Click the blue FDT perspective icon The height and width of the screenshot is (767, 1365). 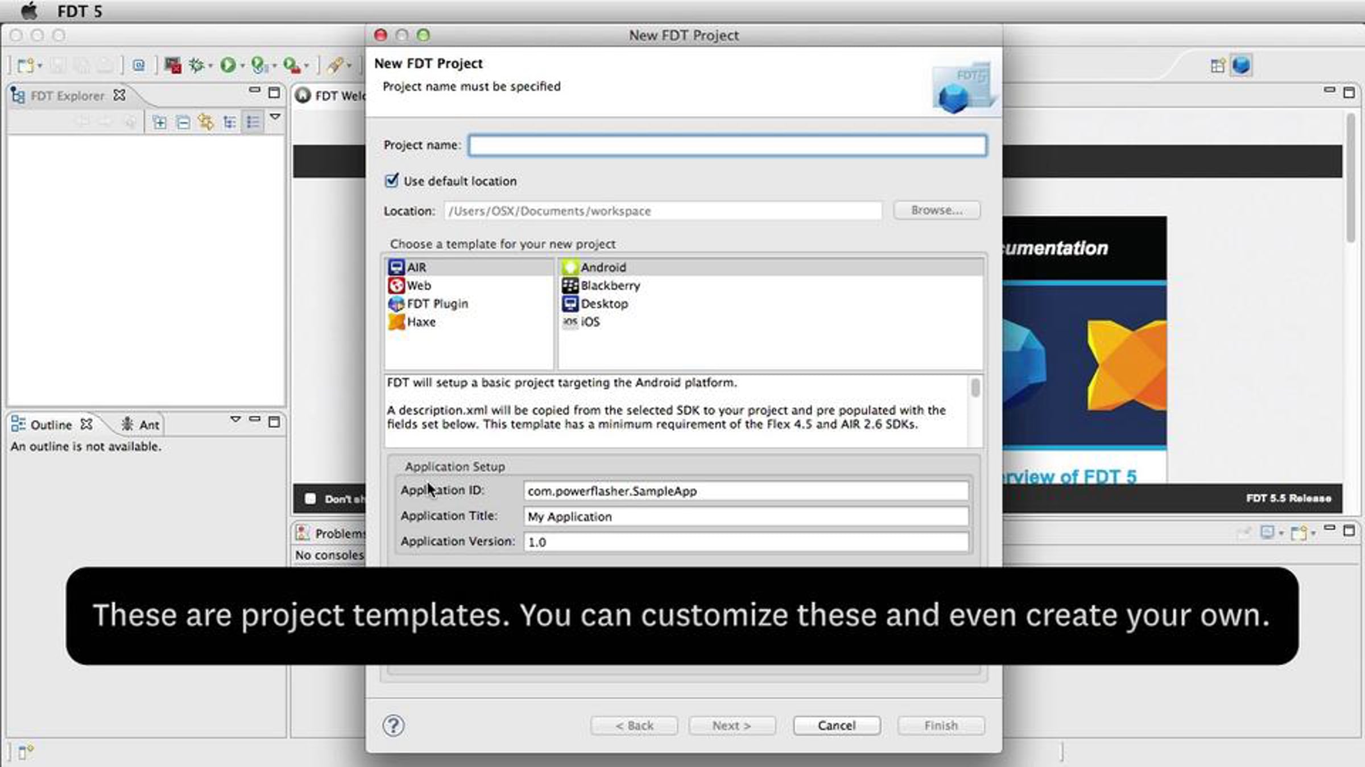click(x=1242, y=65)
